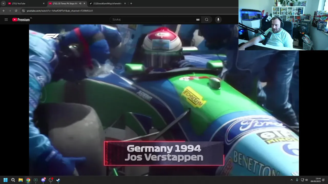The height and width of the screenshot is (184, 328).
Task: Open Windows taskbar search
Action: click(x=13, y=180)
